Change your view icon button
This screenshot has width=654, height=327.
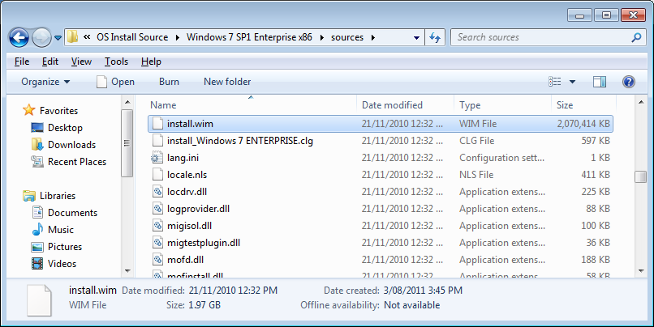point(555,82)
